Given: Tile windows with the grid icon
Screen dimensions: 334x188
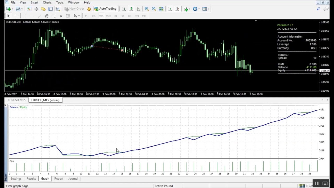Looking at the screenshot, I should coord(161,9).
